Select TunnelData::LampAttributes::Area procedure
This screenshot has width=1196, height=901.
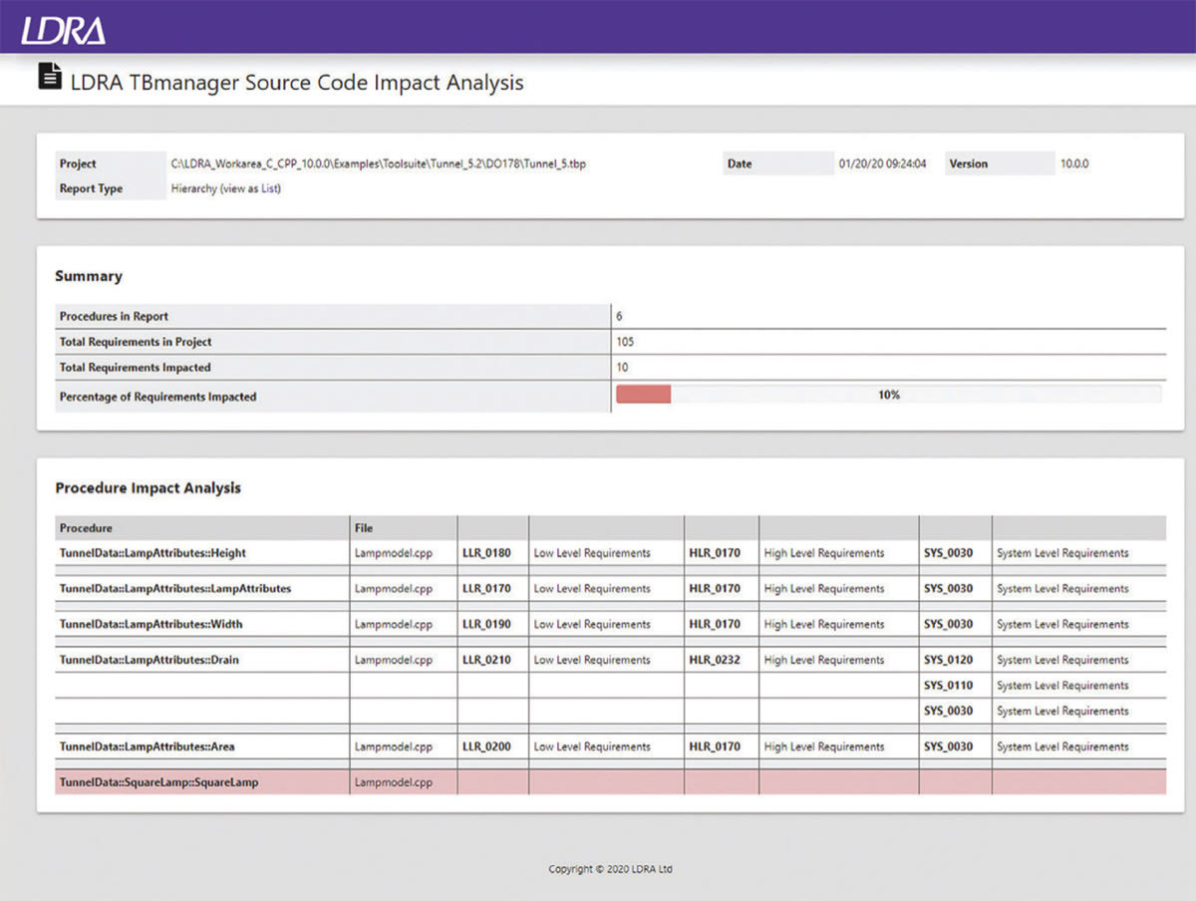(x=148, y=747)
